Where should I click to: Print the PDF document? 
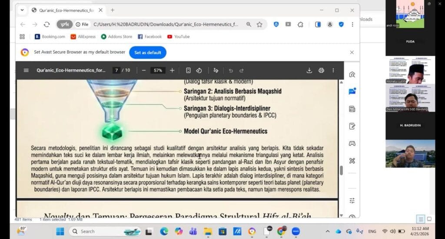tap(321, 70)
